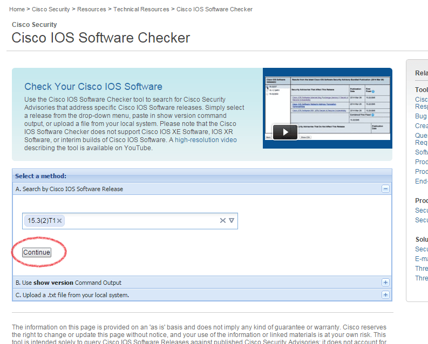This screenshot has height=344, width=428.
Task: Expand section B show version Command Output
Action: pos(385,283)
